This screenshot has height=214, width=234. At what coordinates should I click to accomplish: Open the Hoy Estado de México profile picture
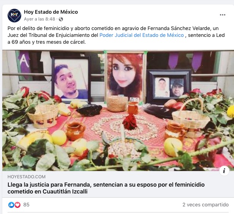(14, 16)
